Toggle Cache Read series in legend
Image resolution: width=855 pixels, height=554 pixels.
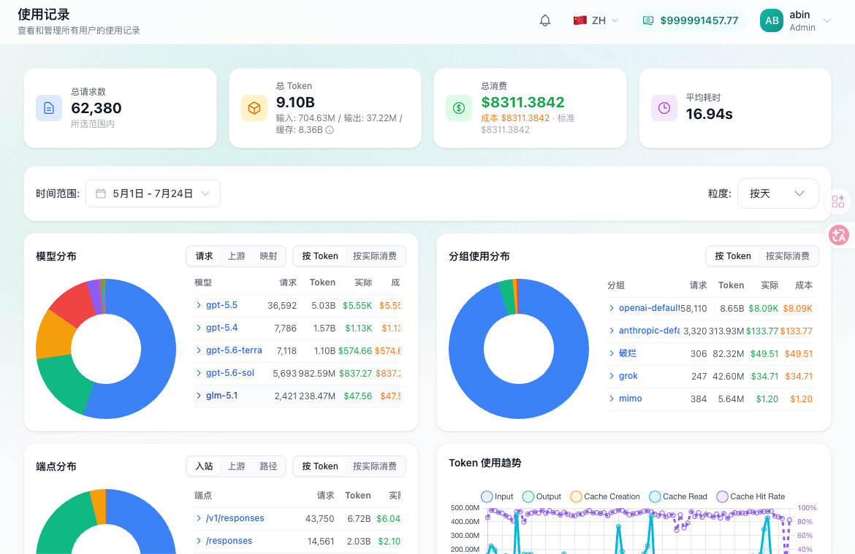(x=677, y=497)
